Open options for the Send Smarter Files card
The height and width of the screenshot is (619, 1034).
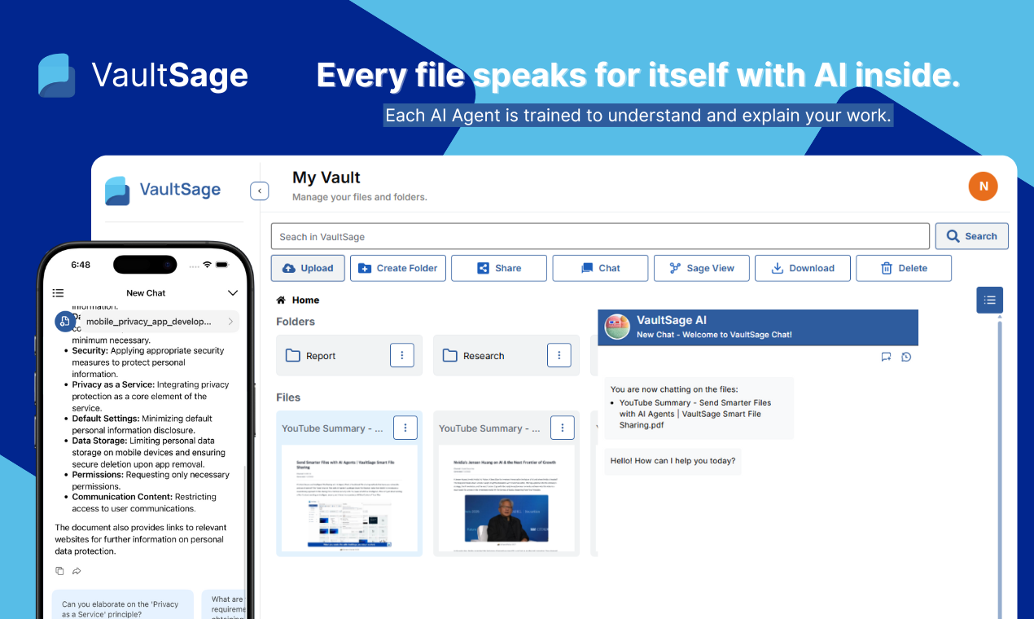(x=405, y=428)
